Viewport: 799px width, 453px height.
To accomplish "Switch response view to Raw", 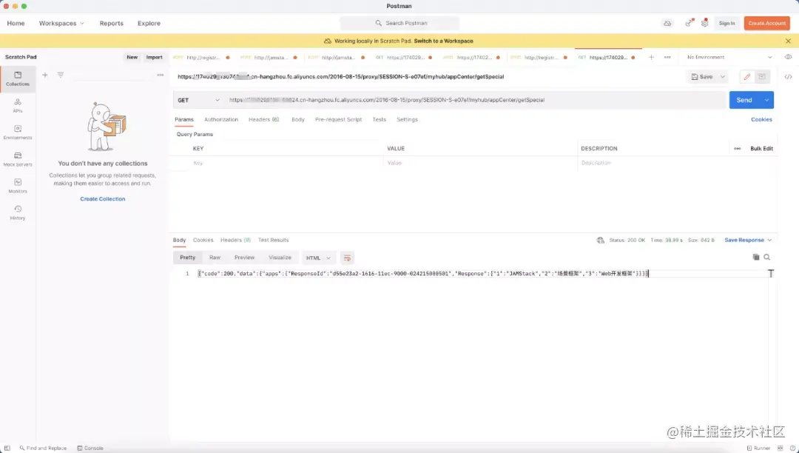I will tap(215, 258).
